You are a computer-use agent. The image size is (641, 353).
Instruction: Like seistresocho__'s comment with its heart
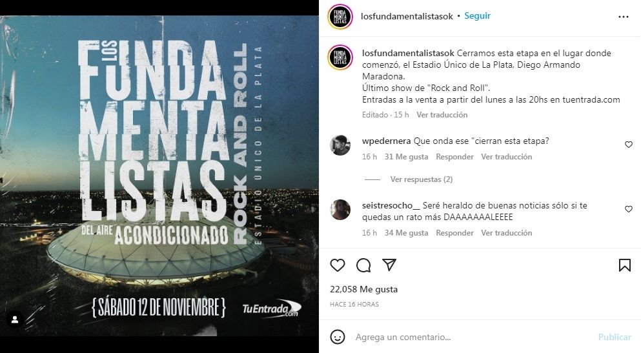click(629, 209)
